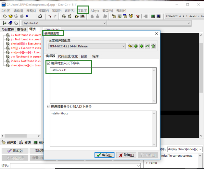This screenshot has height=169, width=204.
Task: Open the 工具[T] menu
Action: (83, 11)
